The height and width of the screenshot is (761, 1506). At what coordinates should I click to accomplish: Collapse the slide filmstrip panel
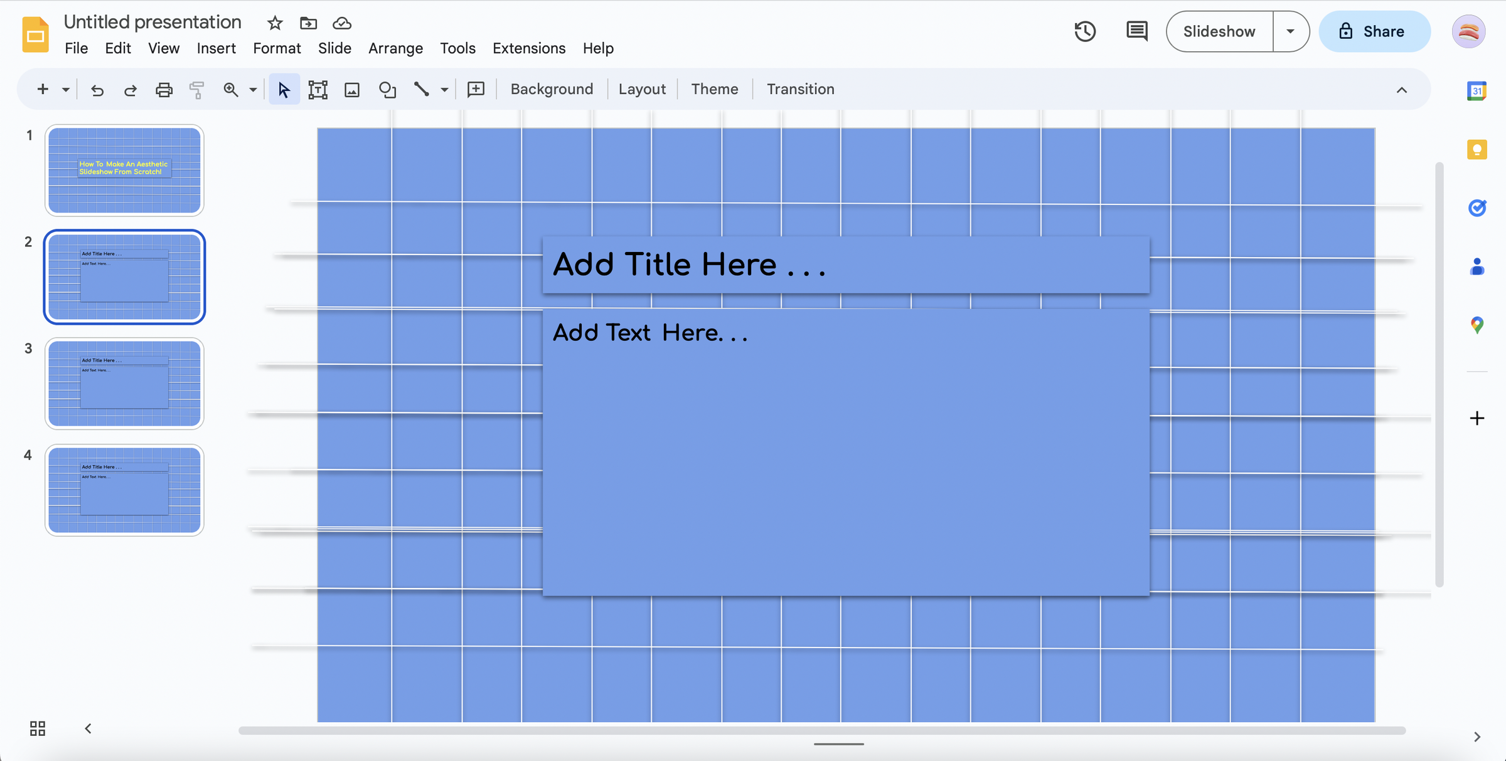[x=87, y=728]
